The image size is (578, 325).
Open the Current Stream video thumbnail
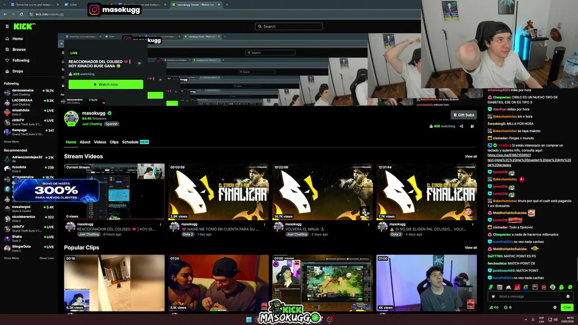coord(114,192)
